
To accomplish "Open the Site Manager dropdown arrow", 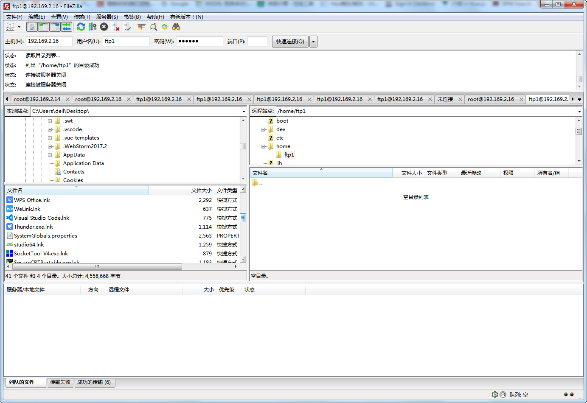I will click(x=19, y=27).
